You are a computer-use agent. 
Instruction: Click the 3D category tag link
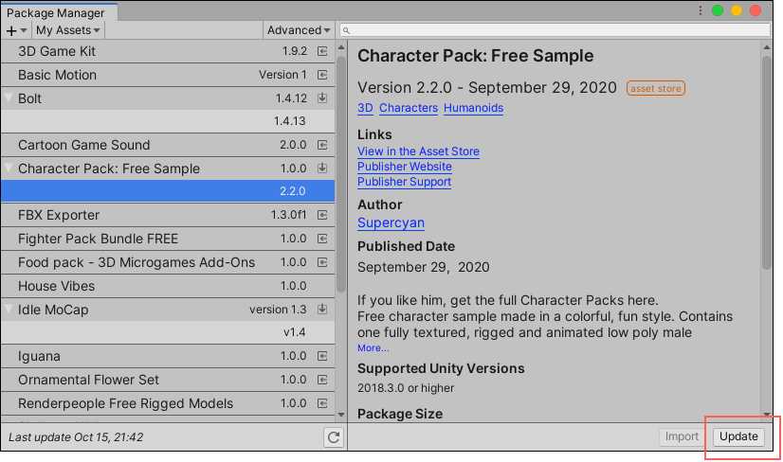point(365,108)
